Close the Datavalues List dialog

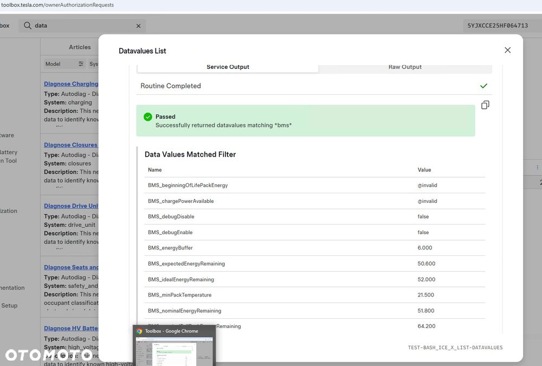pyautogui.click(x=507, y=50)
